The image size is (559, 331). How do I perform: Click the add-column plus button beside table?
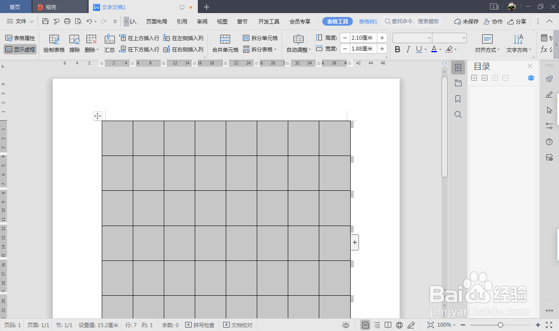click(x=355, y=242)
